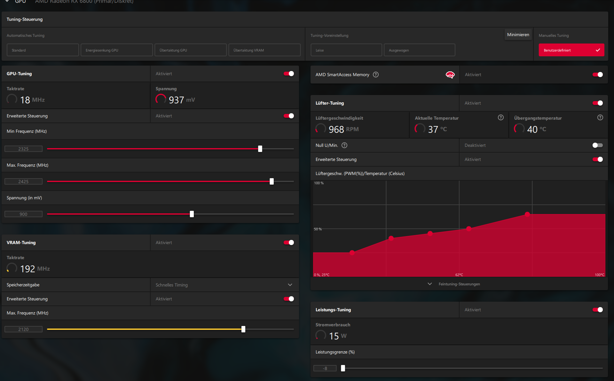The height and width of the screenshot is (381, 614).
Task: Click the Spannung (in mV) slider handle
Action: 192,214
